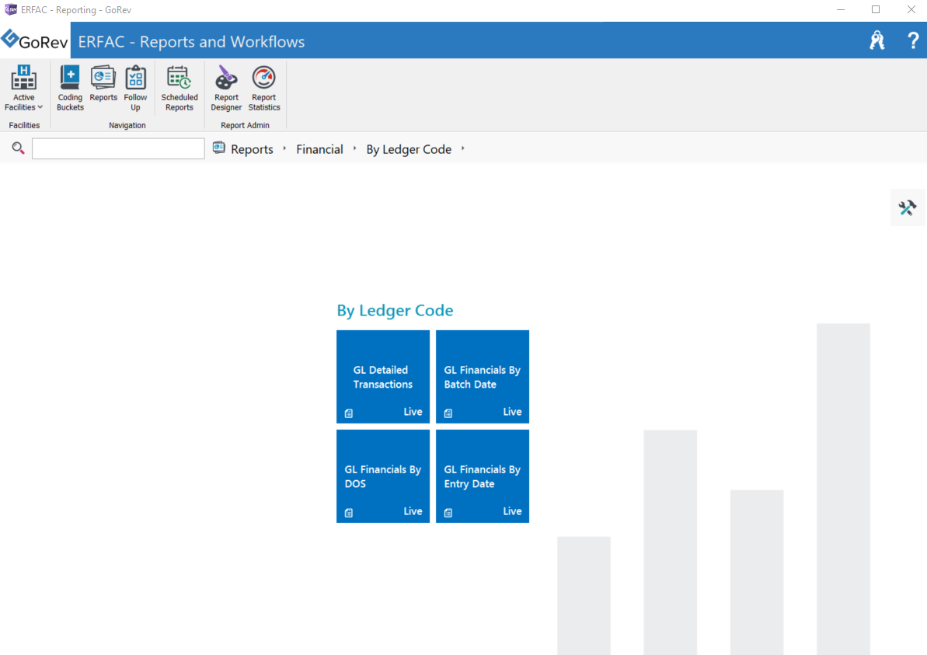Open the GL Financials By Entry Date tile
The height and width of the screenshot is (655, 927).
[483, 476]
